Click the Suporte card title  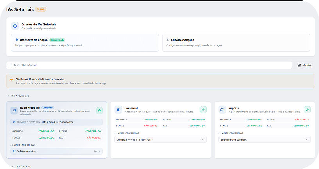(234, 108)
